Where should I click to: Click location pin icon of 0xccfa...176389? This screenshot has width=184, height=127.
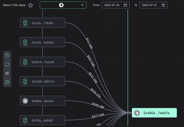25,23
